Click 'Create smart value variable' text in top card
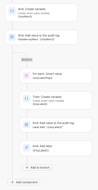The image size is (98, 190). point(34,13)
